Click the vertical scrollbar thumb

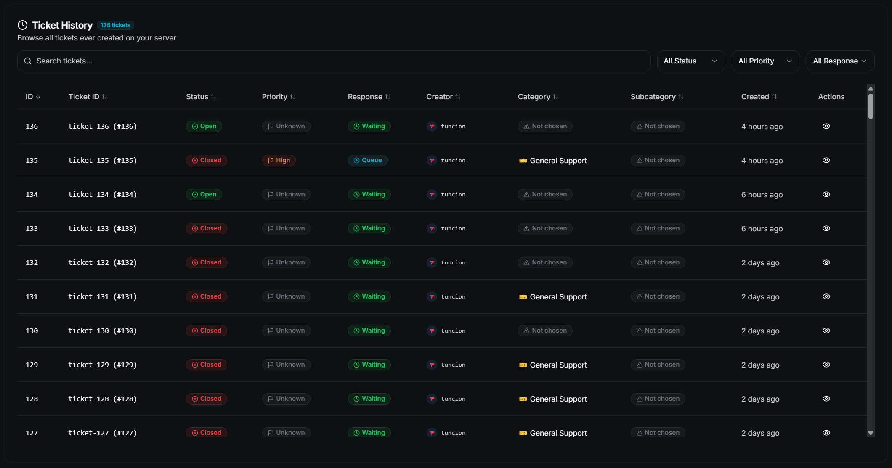tap(871, 106)
